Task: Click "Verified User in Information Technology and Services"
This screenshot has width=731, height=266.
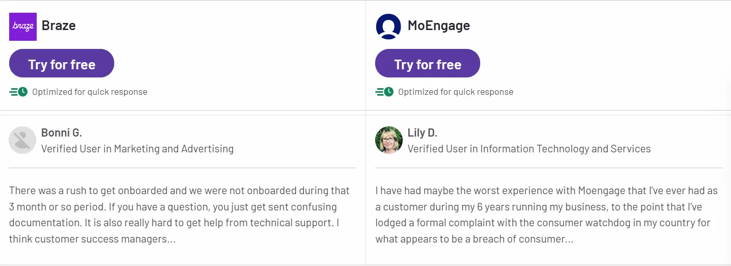Action: click(529, 149)
